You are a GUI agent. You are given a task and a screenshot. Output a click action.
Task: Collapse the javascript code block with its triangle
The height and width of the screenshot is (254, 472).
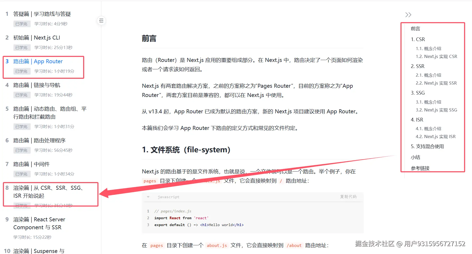(148, 197)
